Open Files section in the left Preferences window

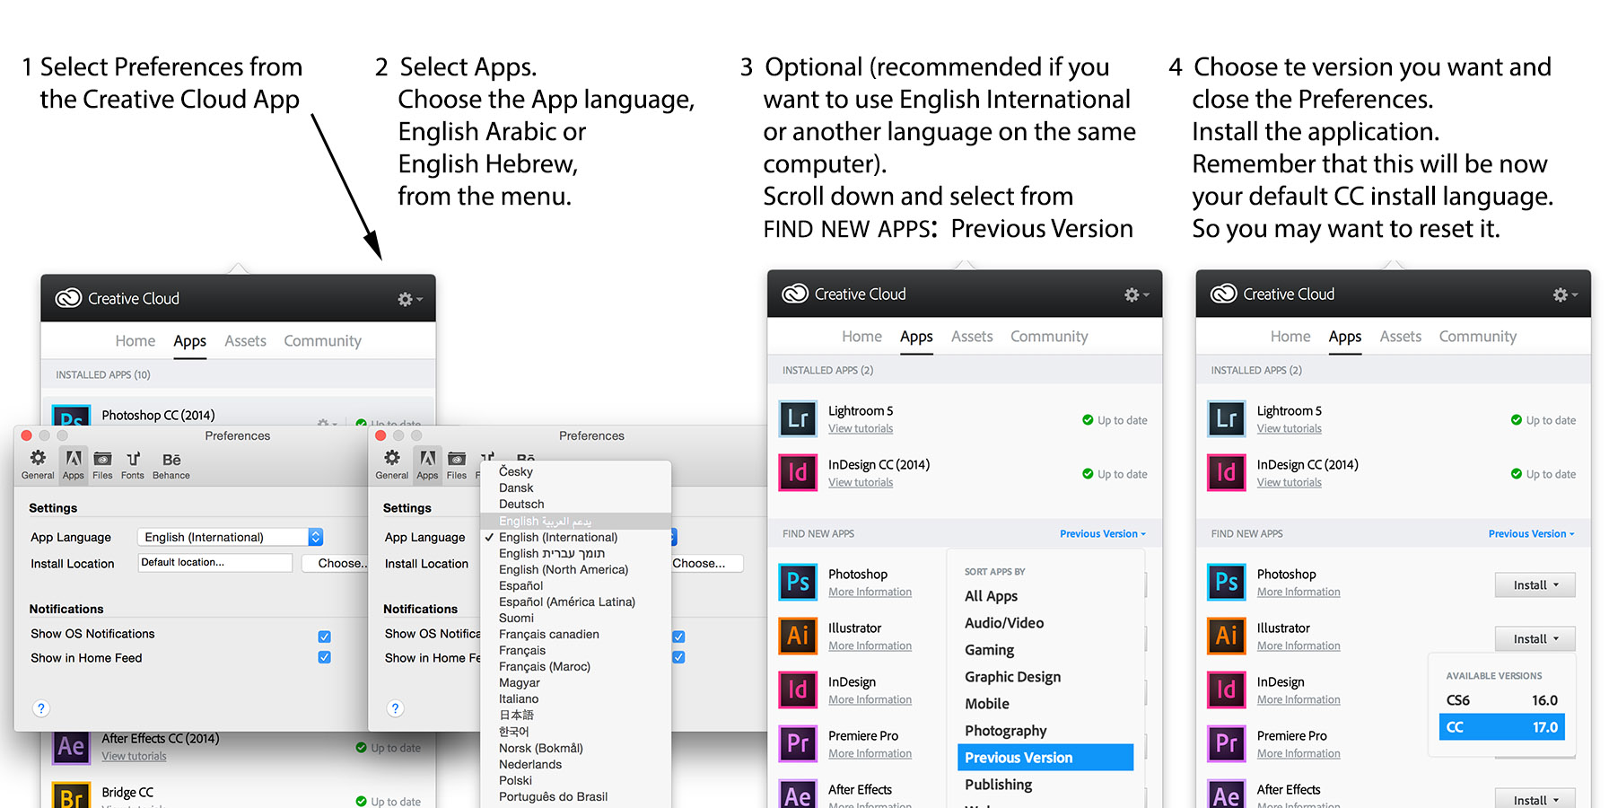103,464
